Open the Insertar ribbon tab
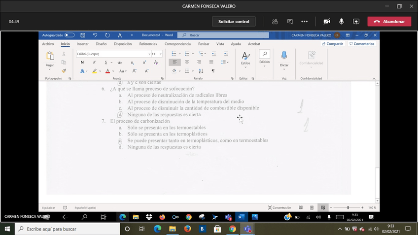The image size is (418, 235). (x=83, y=44)
